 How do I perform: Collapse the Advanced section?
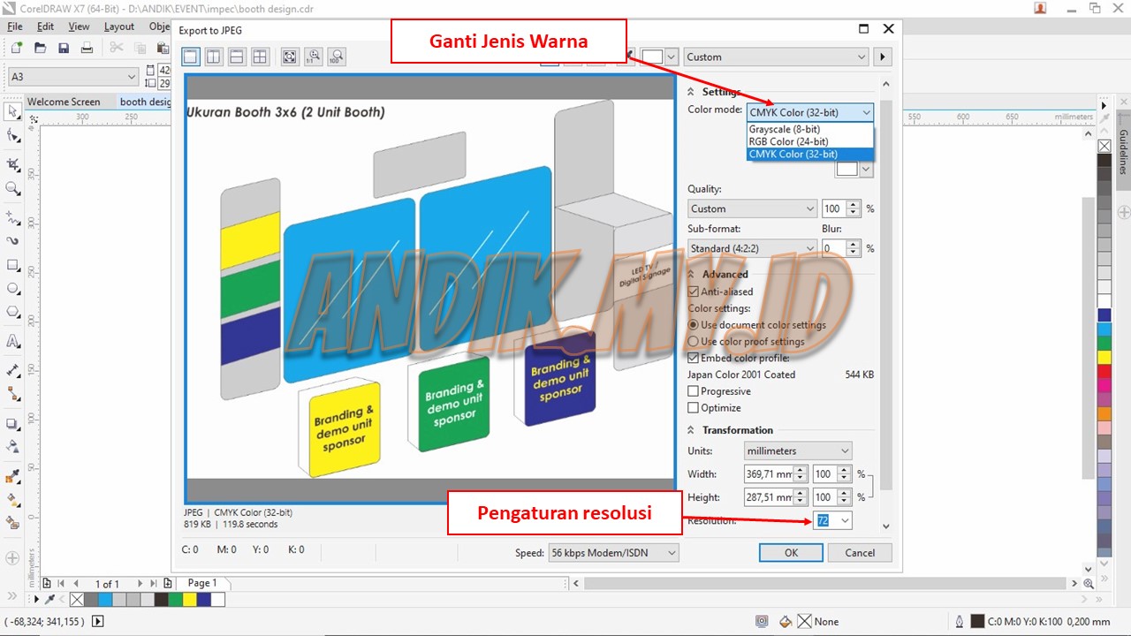pos(691,274)
